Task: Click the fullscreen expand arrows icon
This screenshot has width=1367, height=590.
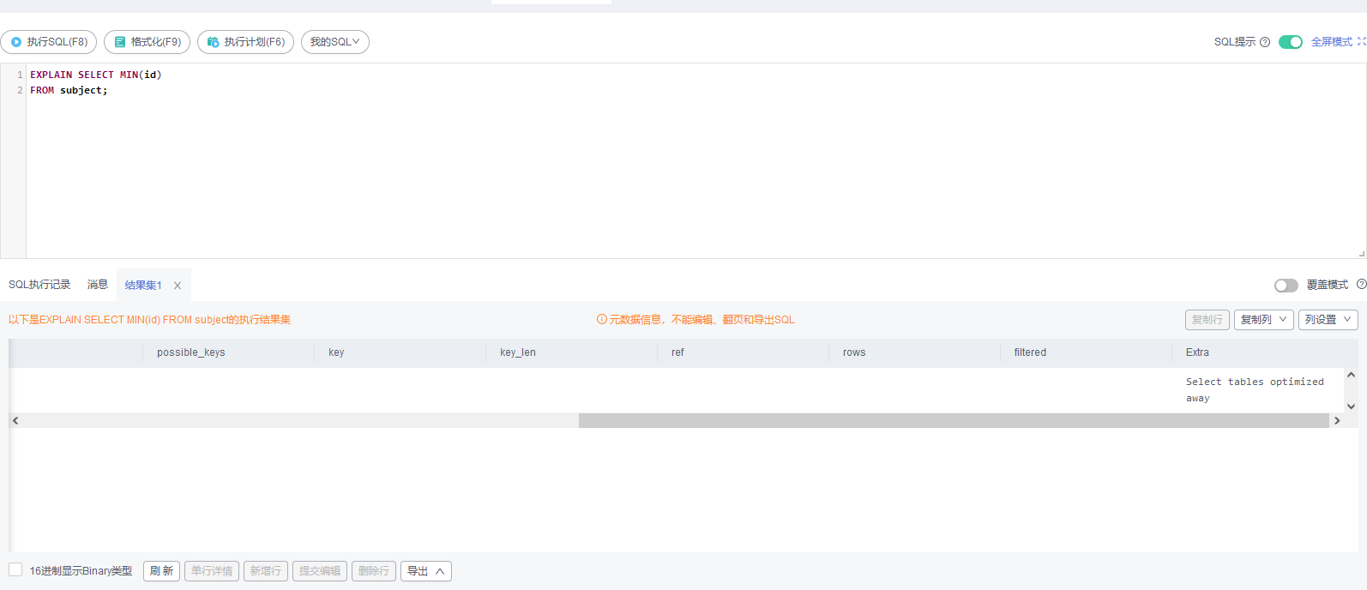Action: point(1361,41)
